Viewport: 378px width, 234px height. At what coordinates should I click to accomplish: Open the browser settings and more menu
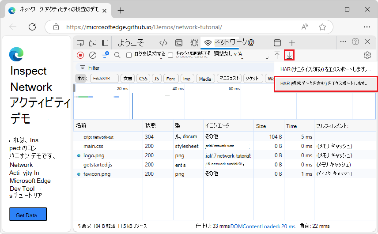[x=367, y=27]
